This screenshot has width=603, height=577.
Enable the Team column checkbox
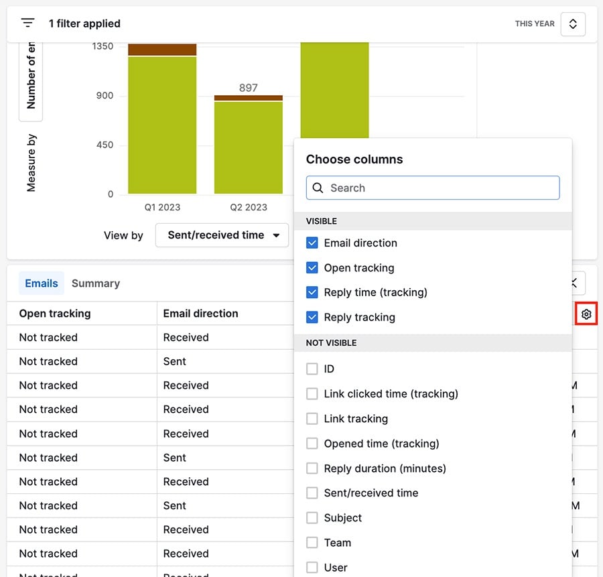(x=312, y=542)
